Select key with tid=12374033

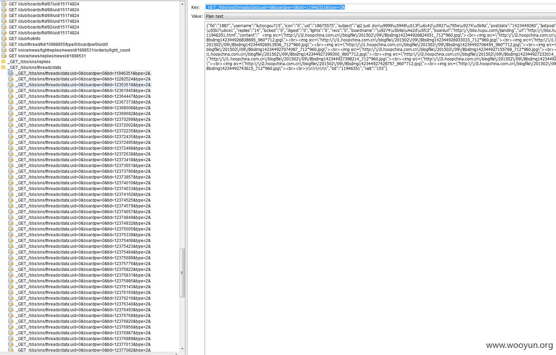(x=83, y=188)
